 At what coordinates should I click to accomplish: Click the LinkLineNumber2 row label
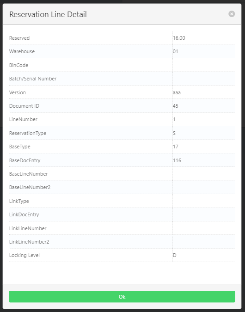coord(29,242)
